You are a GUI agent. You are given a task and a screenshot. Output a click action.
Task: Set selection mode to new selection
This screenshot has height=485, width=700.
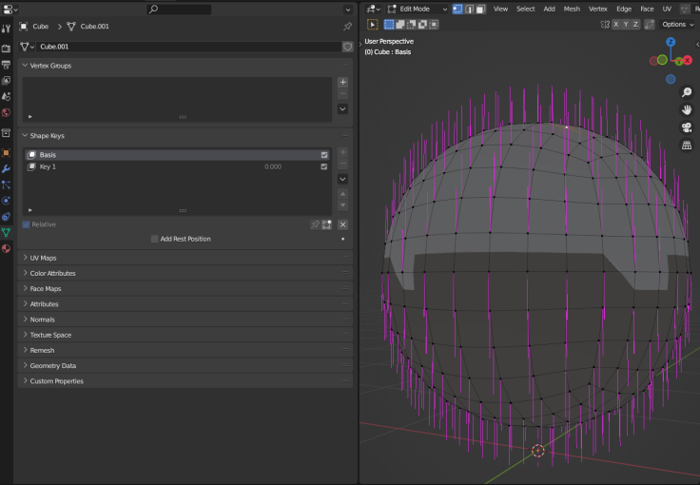tap(389, 25)
